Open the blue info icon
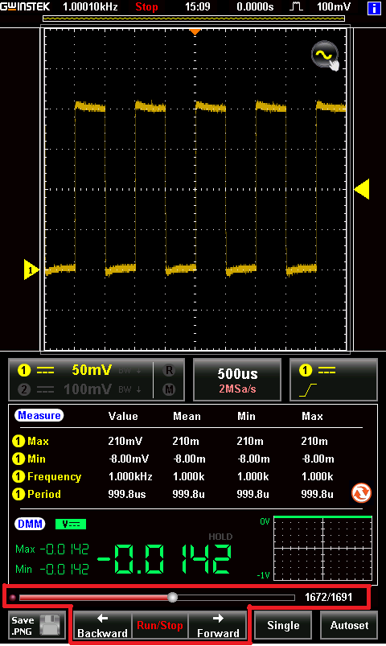Image resolution: width=386 pixels, height=646 pixels. (x=374, y=8)
